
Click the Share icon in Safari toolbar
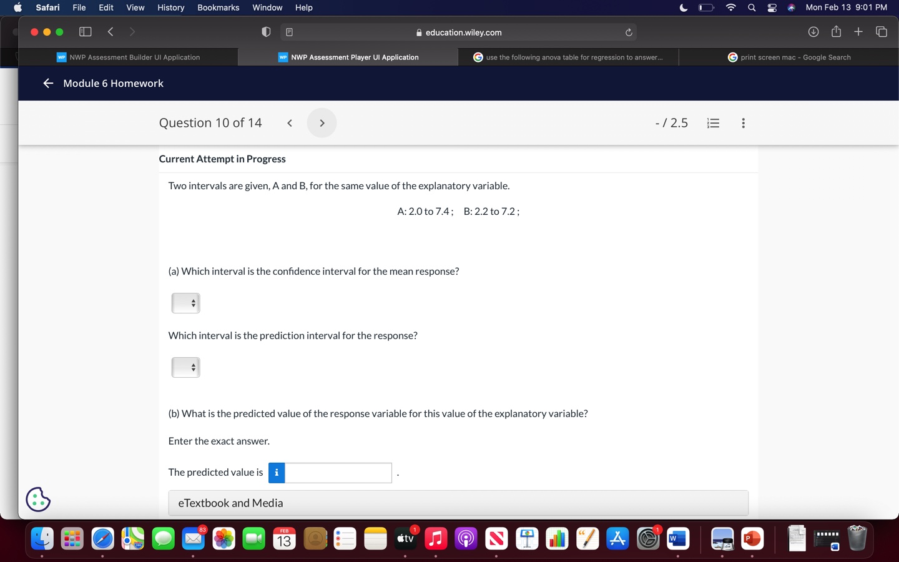click(837, 31)
